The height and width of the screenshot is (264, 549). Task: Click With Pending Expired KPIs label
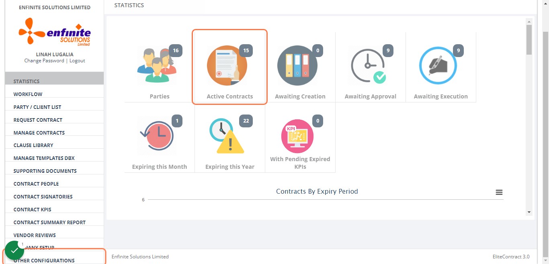pos(300,163)
